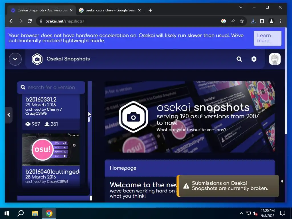Open the Osekai search magnifier icon
Viewport: 292px width, 219px height.
tap(239, 59)
